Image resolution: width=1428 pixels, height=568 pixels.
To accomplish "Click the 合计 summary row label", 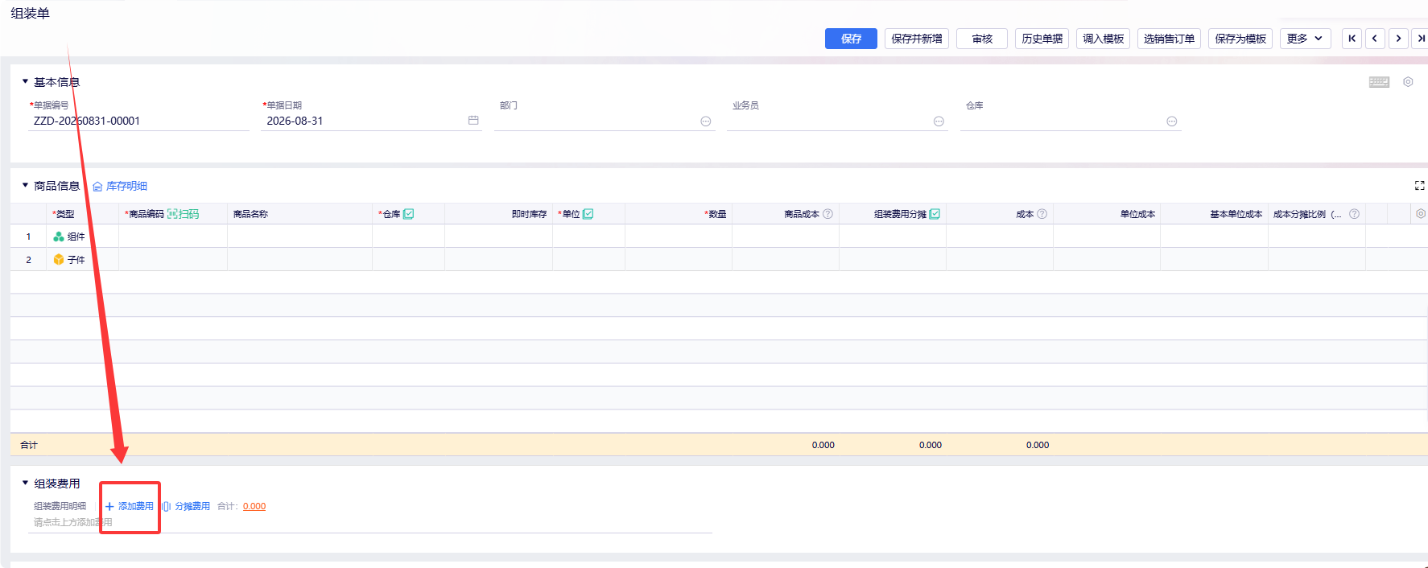I will (x=29, y=445).
